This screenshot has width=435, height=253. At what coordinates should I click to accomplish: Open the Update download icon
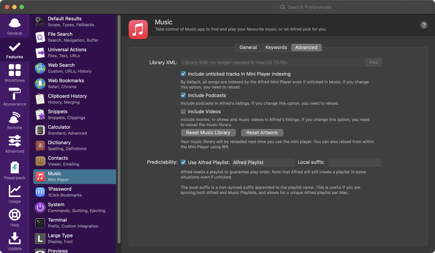[x=14, y=238]
